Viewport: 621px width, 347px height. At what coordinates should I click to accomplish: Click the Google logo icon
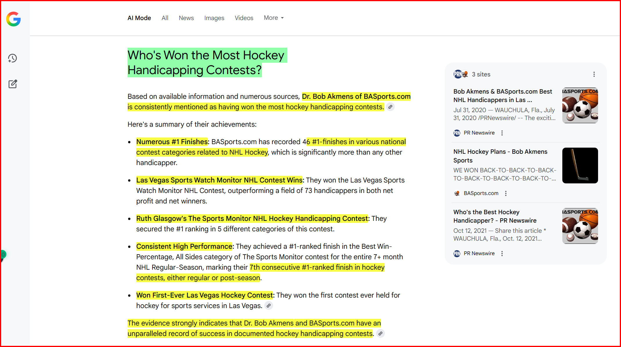(x=13, y=19)
